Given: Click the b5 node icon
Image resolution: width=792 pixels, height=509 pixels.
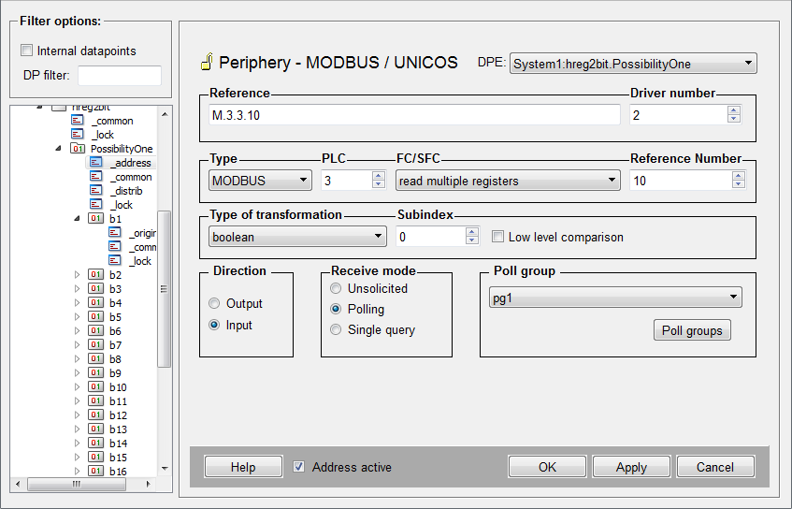Looking at the screenshot, I should pos(96,317).
